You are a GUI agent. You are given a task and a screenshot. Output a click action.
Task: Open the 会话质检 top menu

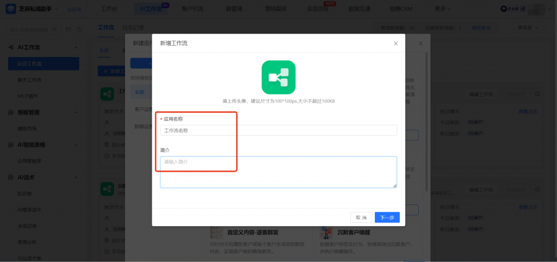coord(318,9)
